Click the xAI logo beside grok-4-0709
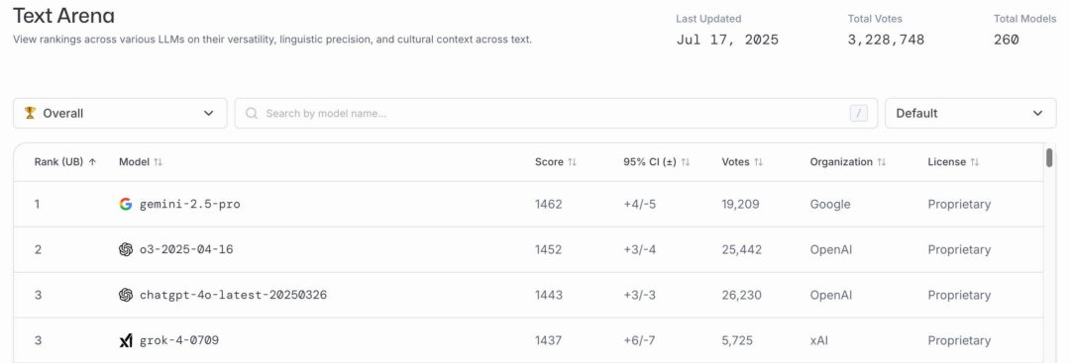 pos(126,340)
